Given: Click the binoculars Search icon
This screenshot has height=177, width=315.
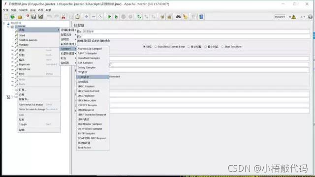Looking at the screenshot, I should pyautogui.click(x=178, y=17).
